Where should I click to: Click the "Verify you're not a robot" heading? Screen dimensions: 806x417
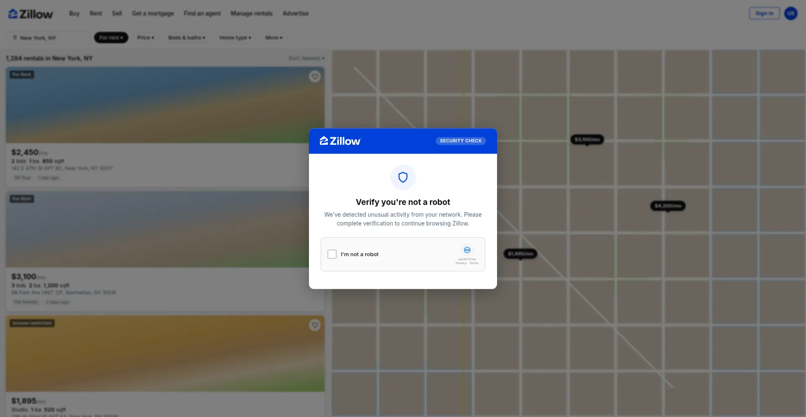(403, 202)
